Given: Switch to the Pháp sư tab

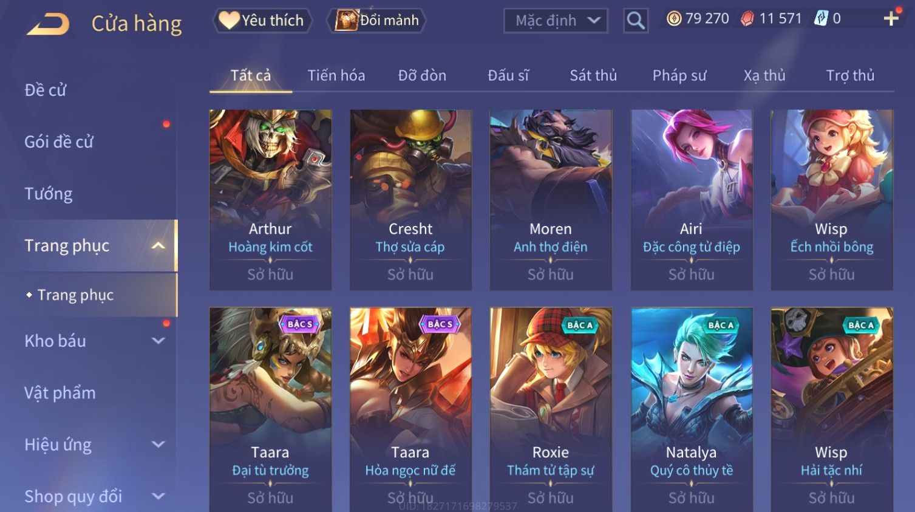Looking at the screenshot, I should (x=679, y=75).
